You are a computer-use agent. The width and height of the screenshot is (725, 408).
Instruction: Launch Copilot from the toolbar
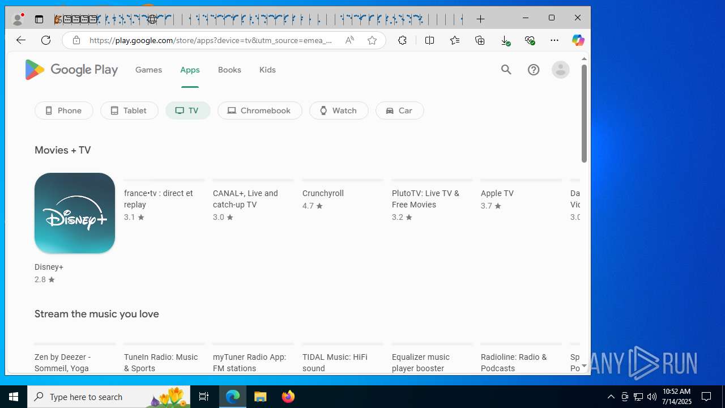(x=578, y=40)
